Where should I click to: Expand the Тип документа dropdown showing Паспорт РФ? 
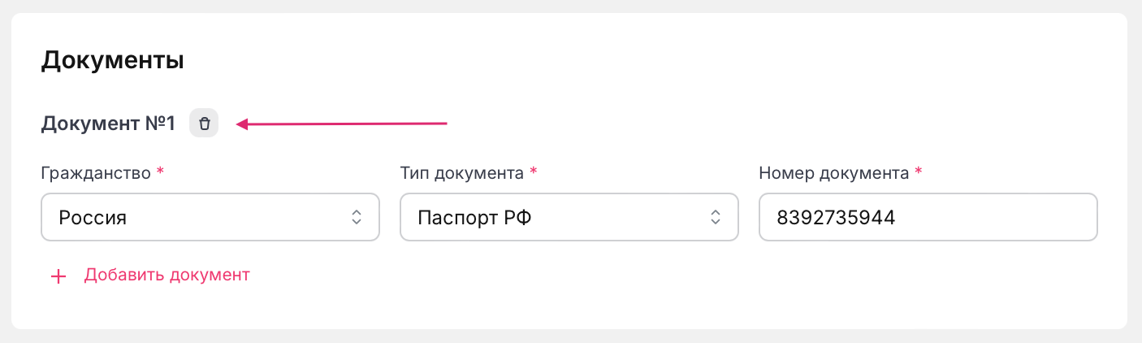(x=569, y=217)
